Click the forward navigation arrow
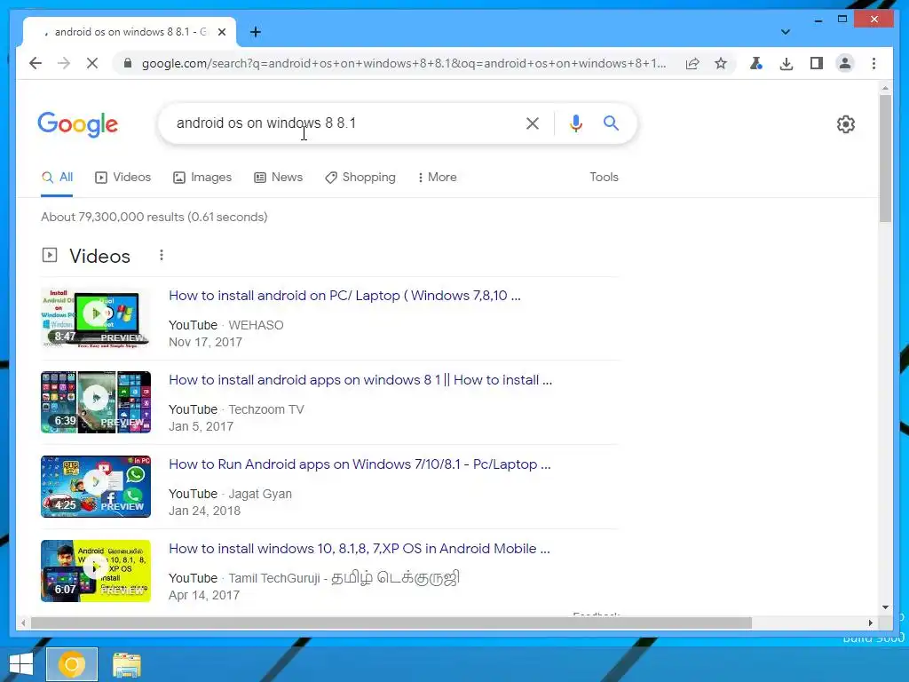The image size is (909, 682). [x=64, y=63]
